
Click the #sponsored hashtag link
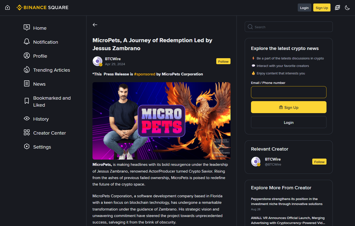(x=144, y=74)
